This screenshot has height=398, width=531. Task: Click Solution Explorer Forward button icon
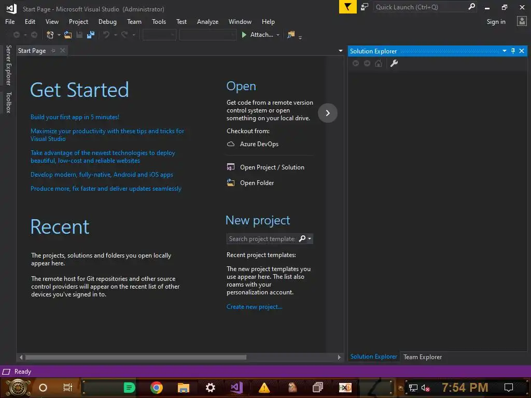point(367,63)
